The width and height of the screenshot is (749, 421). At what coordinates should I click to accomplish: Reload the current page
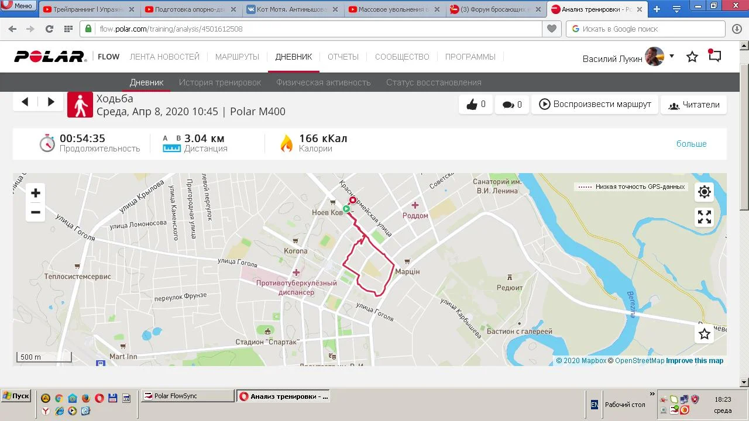pyautogui.click(x=49, y=29)
